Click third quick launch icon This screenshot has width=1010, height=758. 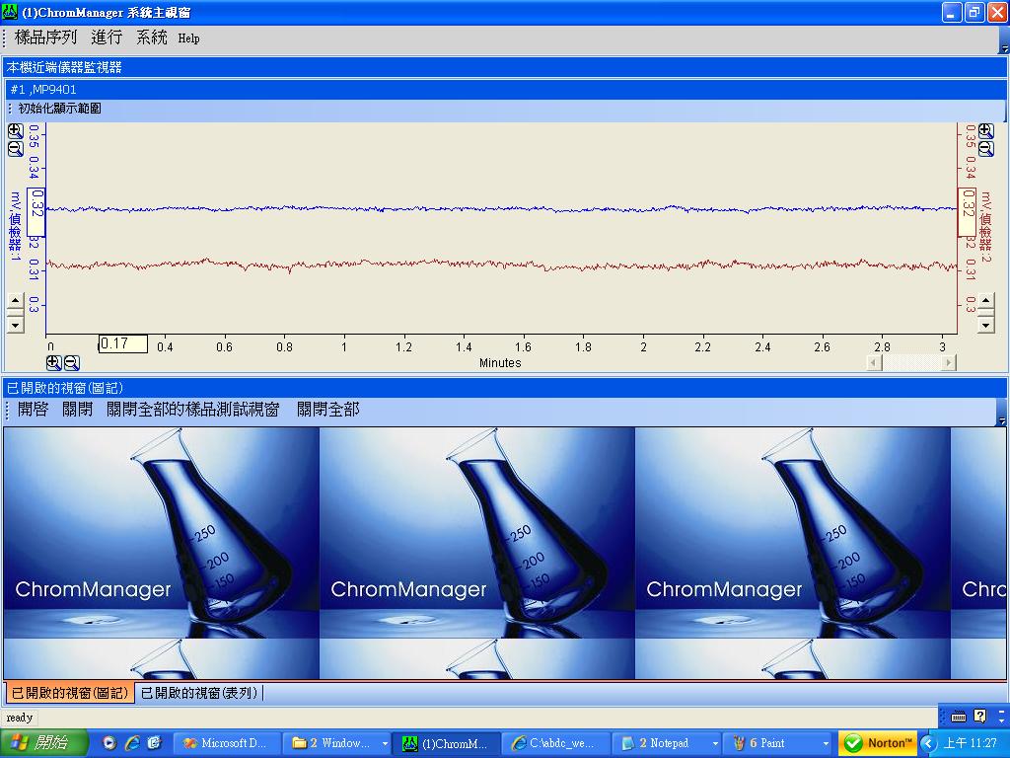coord(154,743)
